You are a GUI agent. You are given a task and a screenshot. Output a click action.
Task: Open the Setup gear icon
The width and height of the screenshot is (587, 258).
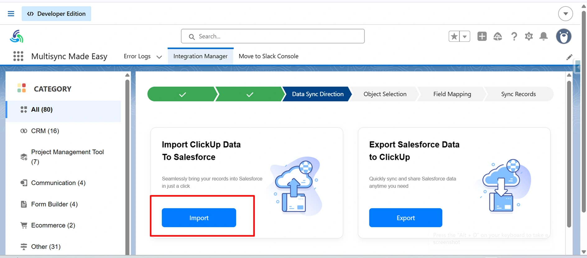pyautogui.click(x=529, y=36)
